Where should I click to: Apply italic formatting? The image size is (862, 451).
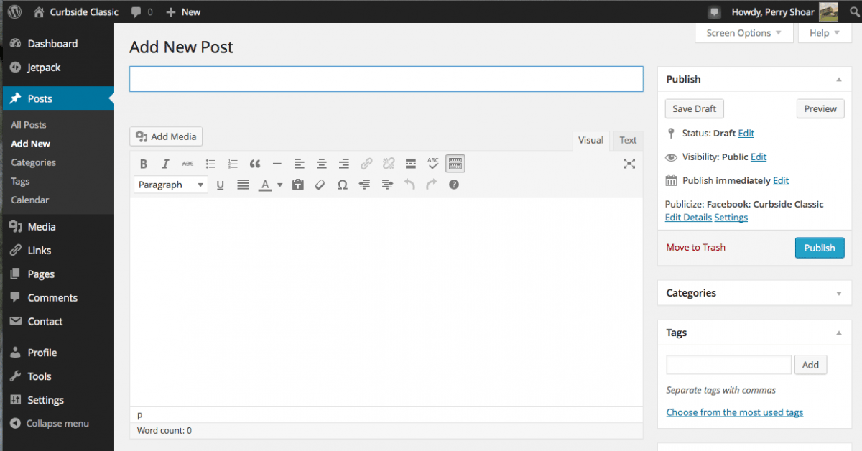click(x=165, y=164)
